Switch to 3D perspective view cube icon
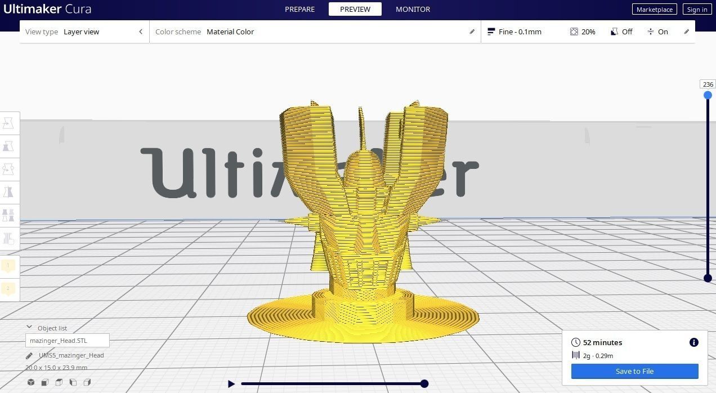 click(x=31, y=382)
